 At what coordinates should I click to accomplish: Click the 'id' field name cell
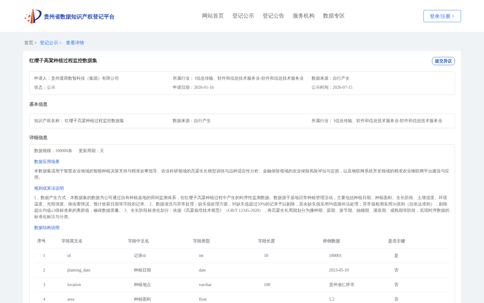tap(69, 255)
